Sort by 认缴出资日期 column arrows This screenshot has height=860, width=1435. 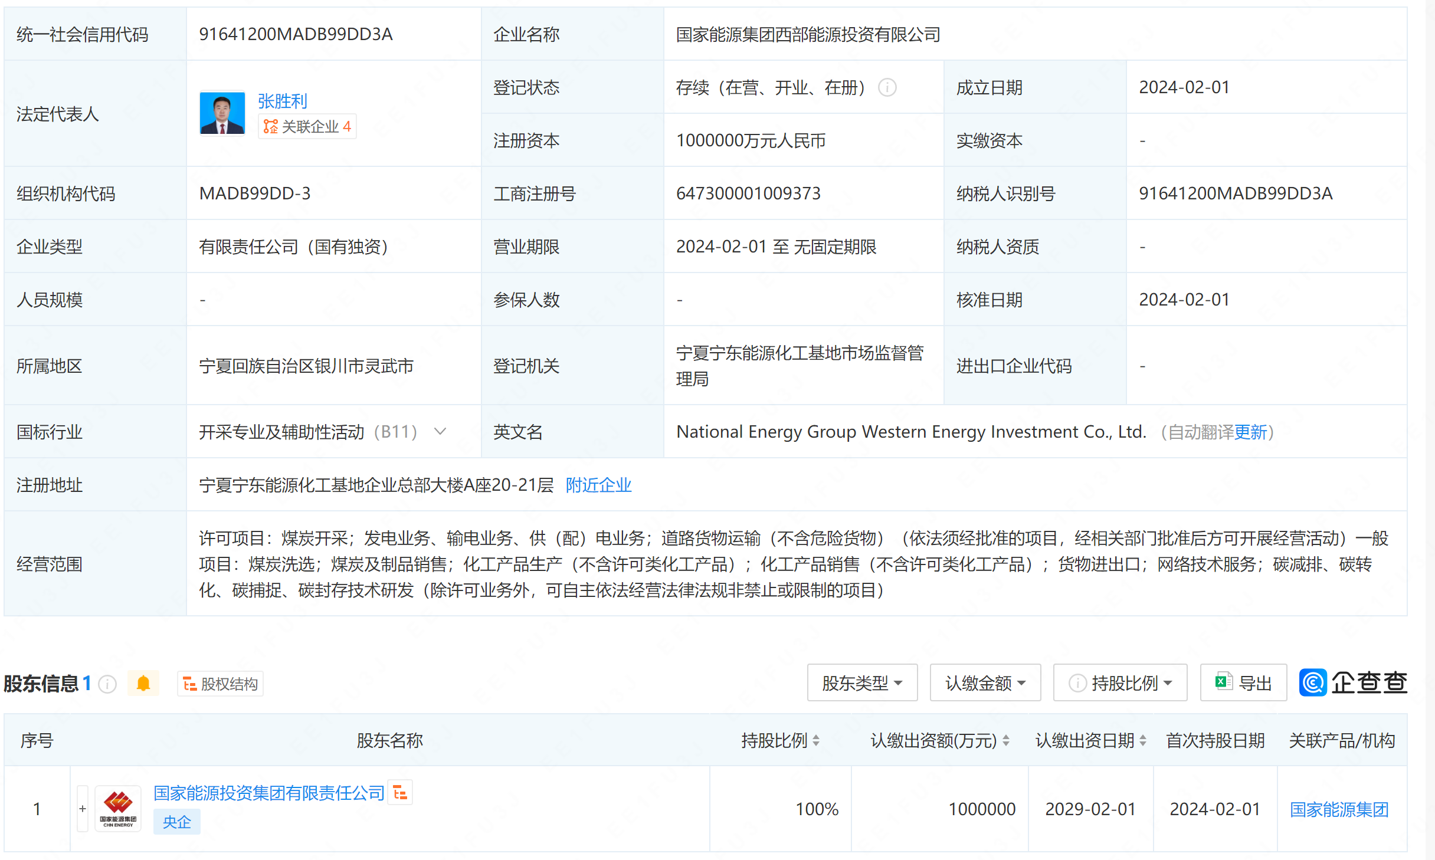1143,740
